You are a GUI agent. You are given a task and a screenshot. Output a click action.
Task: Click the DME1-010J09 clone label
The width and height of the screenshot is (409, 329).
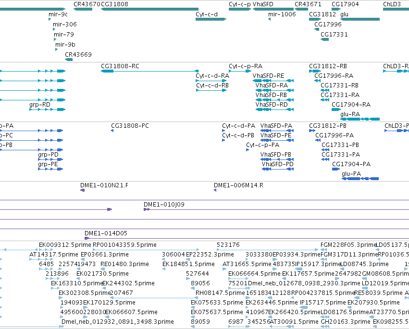coord(164,205)
